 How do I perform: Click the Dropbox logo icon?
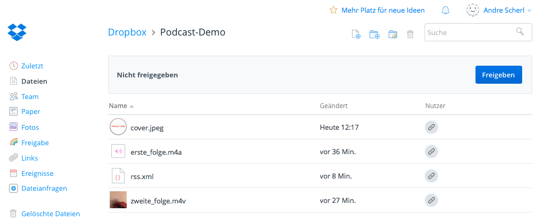(17, 32)
